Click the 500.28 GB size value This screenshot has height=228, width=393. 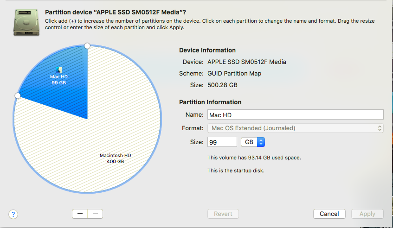pyautogui.click(x=222, y=85)
